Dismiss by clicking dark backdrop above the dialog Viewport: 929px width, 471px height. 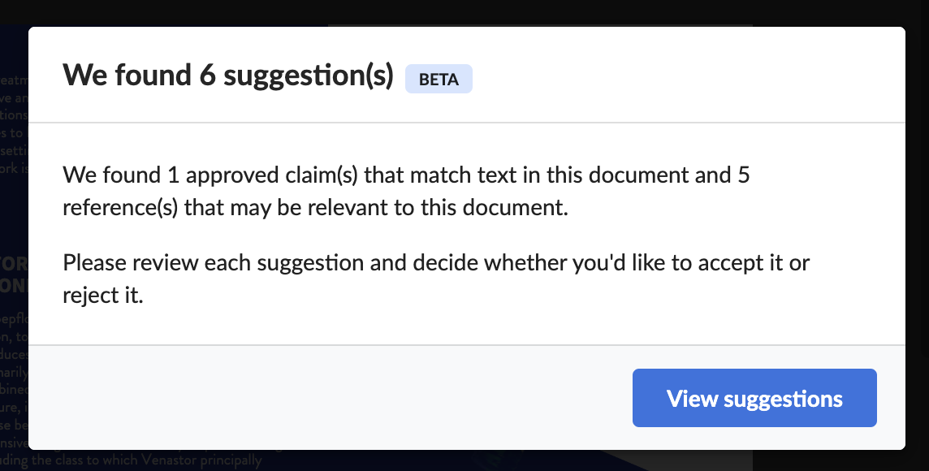pos(464,12)
